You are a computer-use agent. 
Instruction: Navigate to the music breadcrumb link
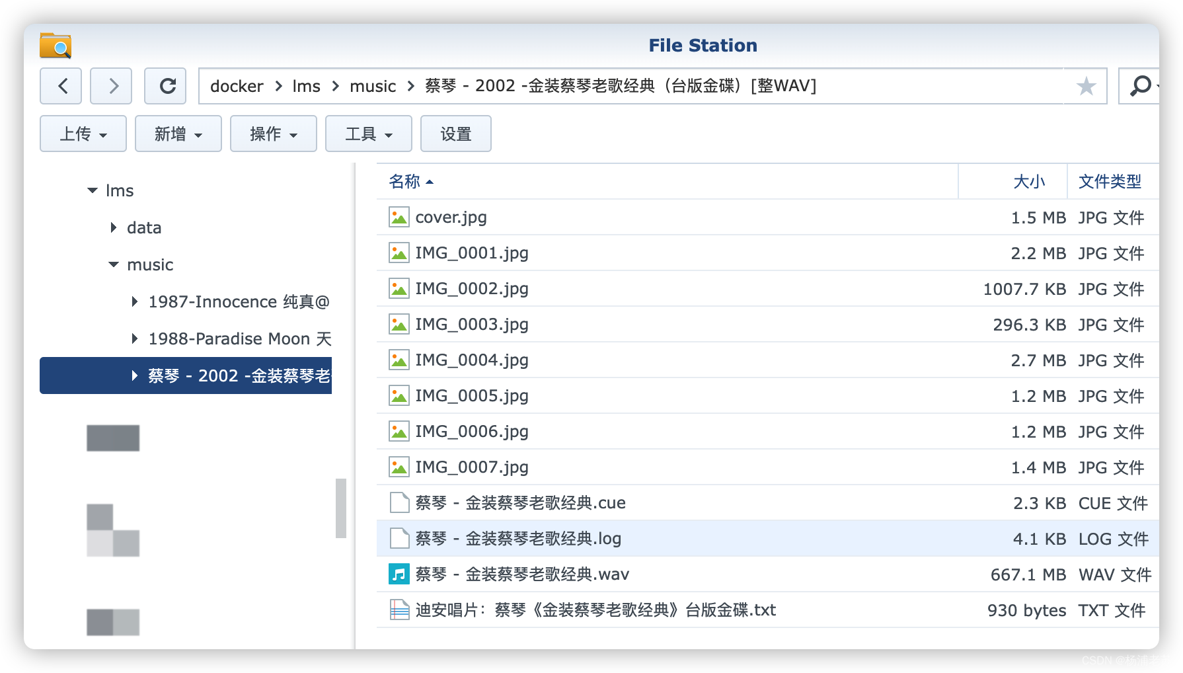click(x=373, y=86)
